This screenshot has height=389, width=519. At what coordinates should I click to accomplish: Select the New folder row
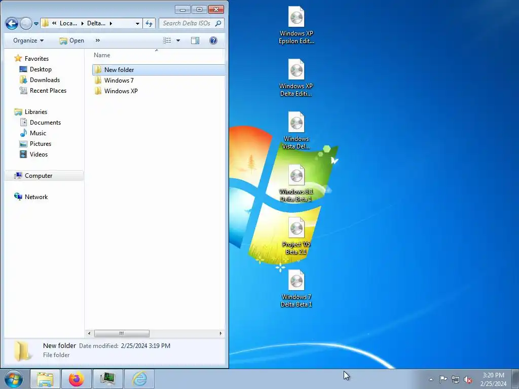pyautogui.click(x=159, y=70)
